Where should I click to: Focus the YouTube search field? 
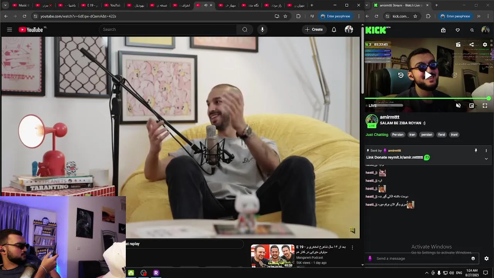coord(168,30)
